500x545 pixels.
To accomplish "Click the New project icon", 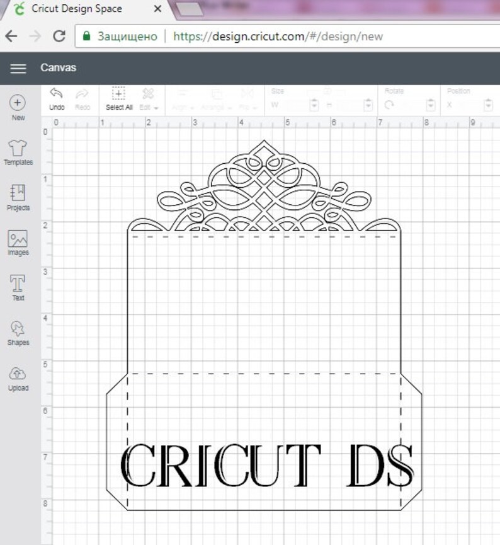I will click(18, 107).
